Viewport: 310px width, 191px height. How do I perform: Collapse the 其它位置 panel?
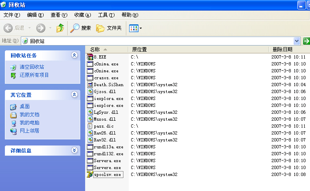point(74,95)
